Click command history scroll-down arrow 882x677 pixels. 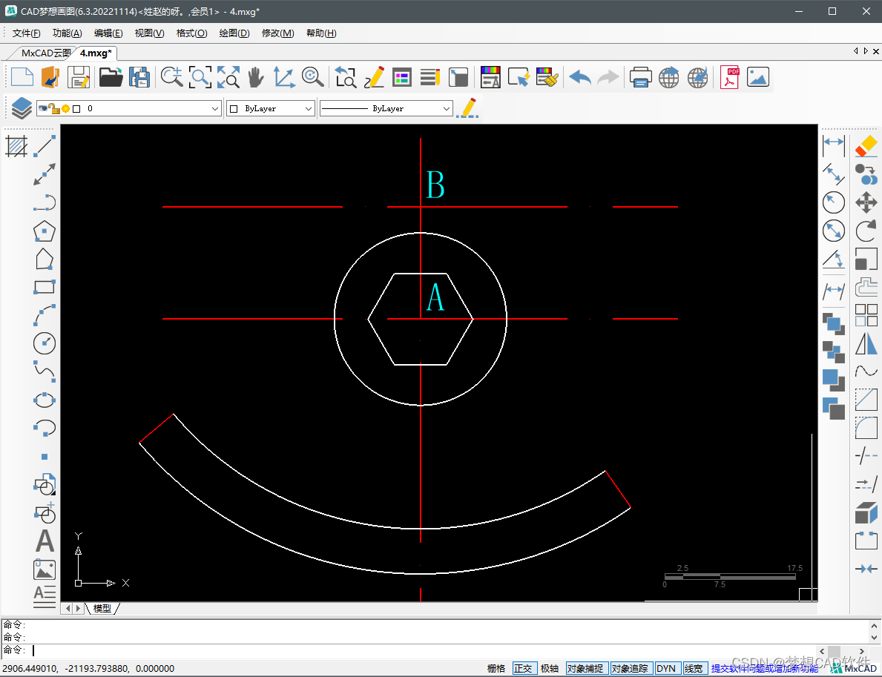(874, 638)
